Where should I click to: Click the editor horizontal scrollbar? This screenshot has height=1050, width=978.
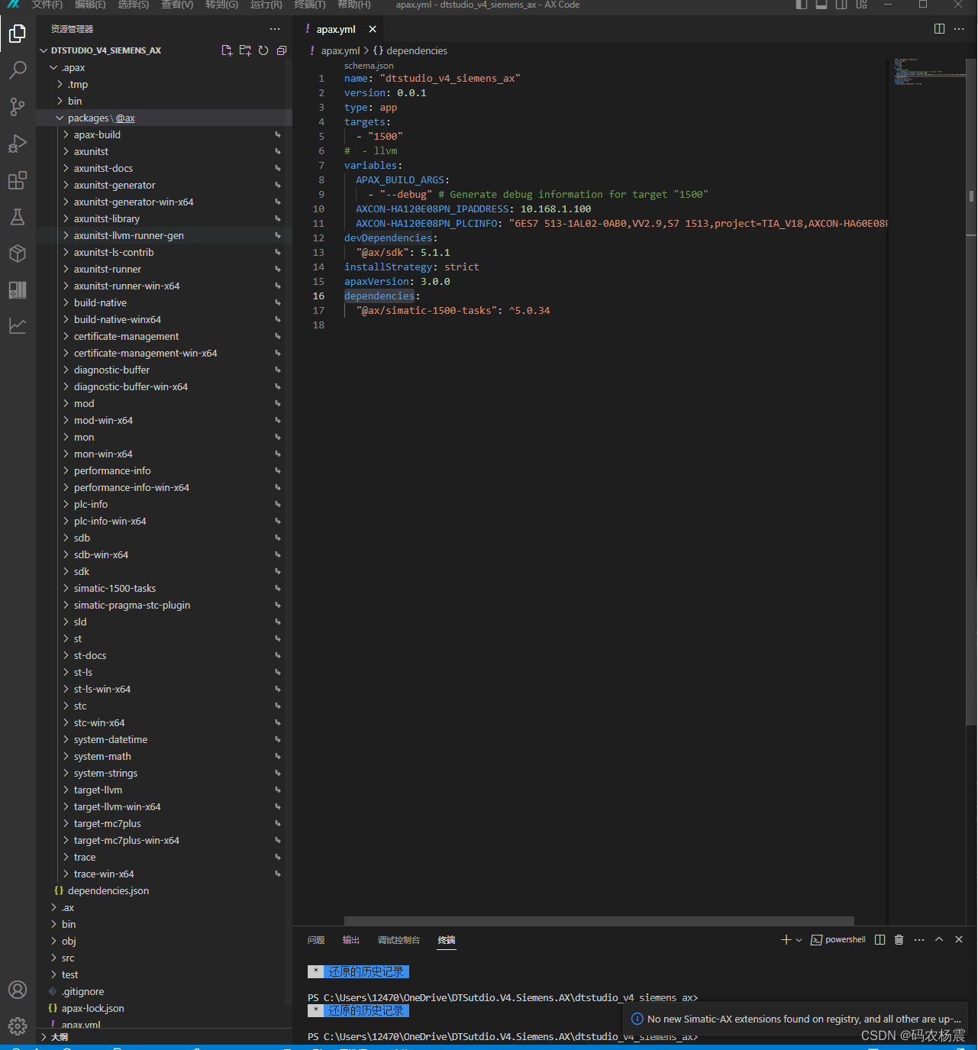pos(599,921)
